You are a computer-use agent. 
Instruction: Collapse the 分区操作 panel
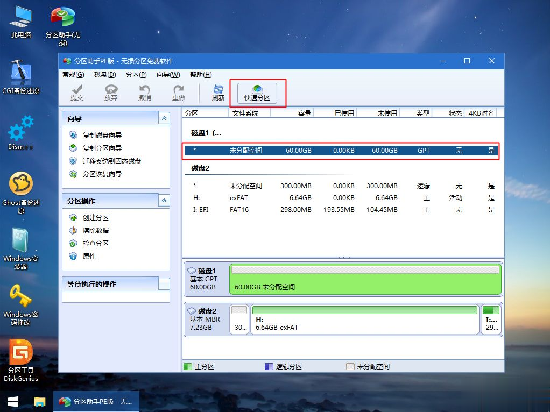click(164, 201)
